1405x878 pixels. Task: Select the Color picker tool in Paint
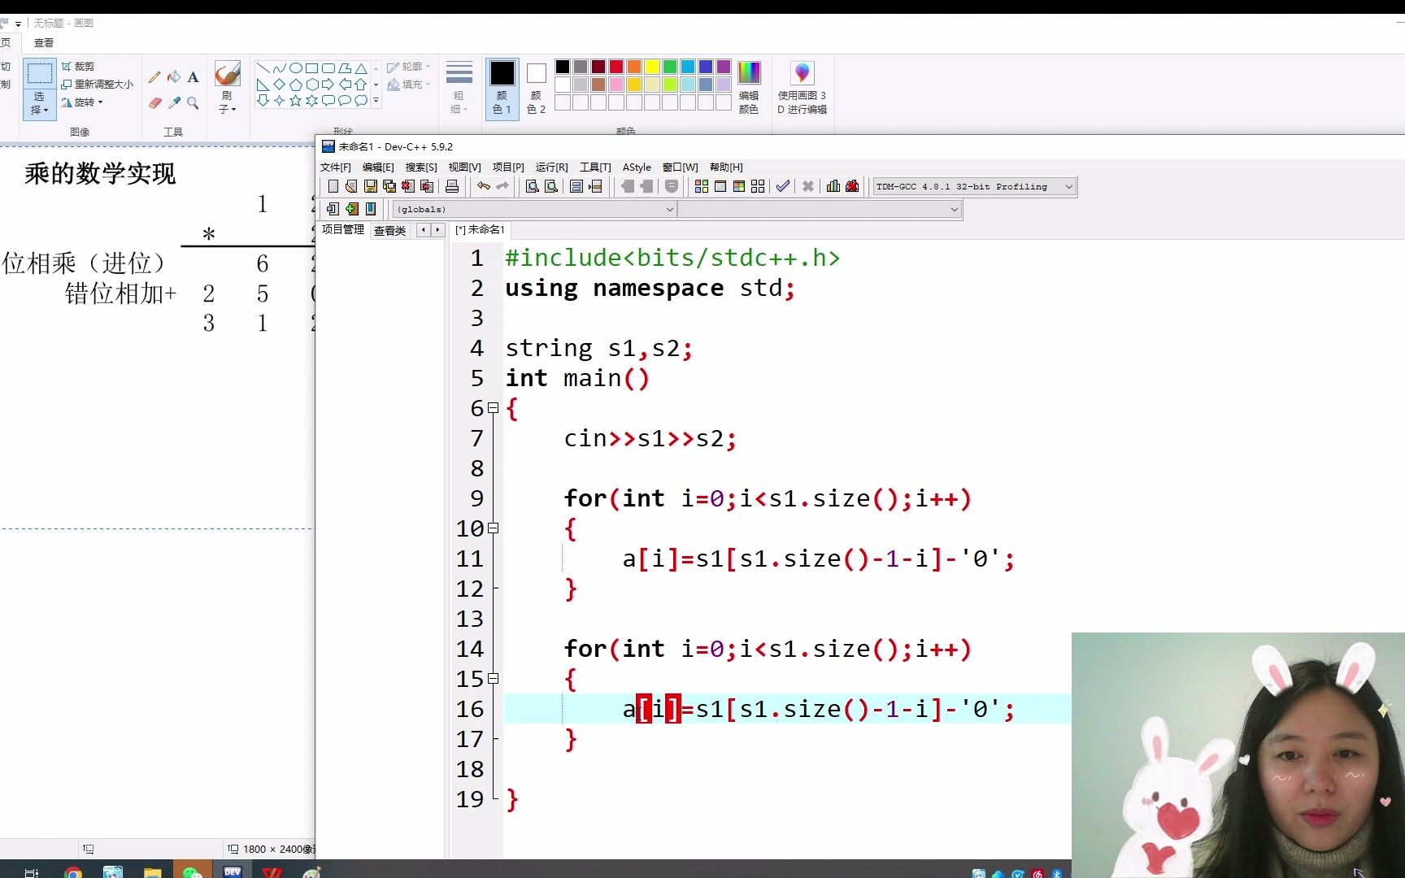click(174, 103)
